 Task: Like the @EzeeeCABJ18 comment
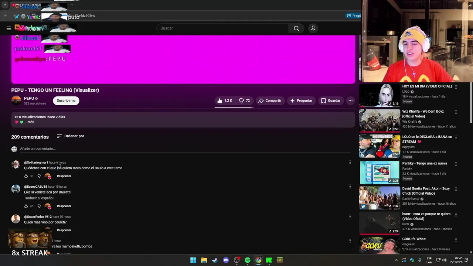pyautogui.click(x=26, y=206)
